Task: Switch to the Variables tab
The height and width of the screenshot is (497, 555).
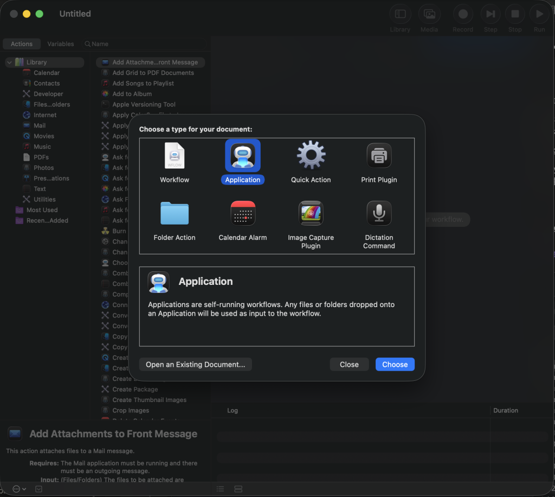Action: (61, 44)
